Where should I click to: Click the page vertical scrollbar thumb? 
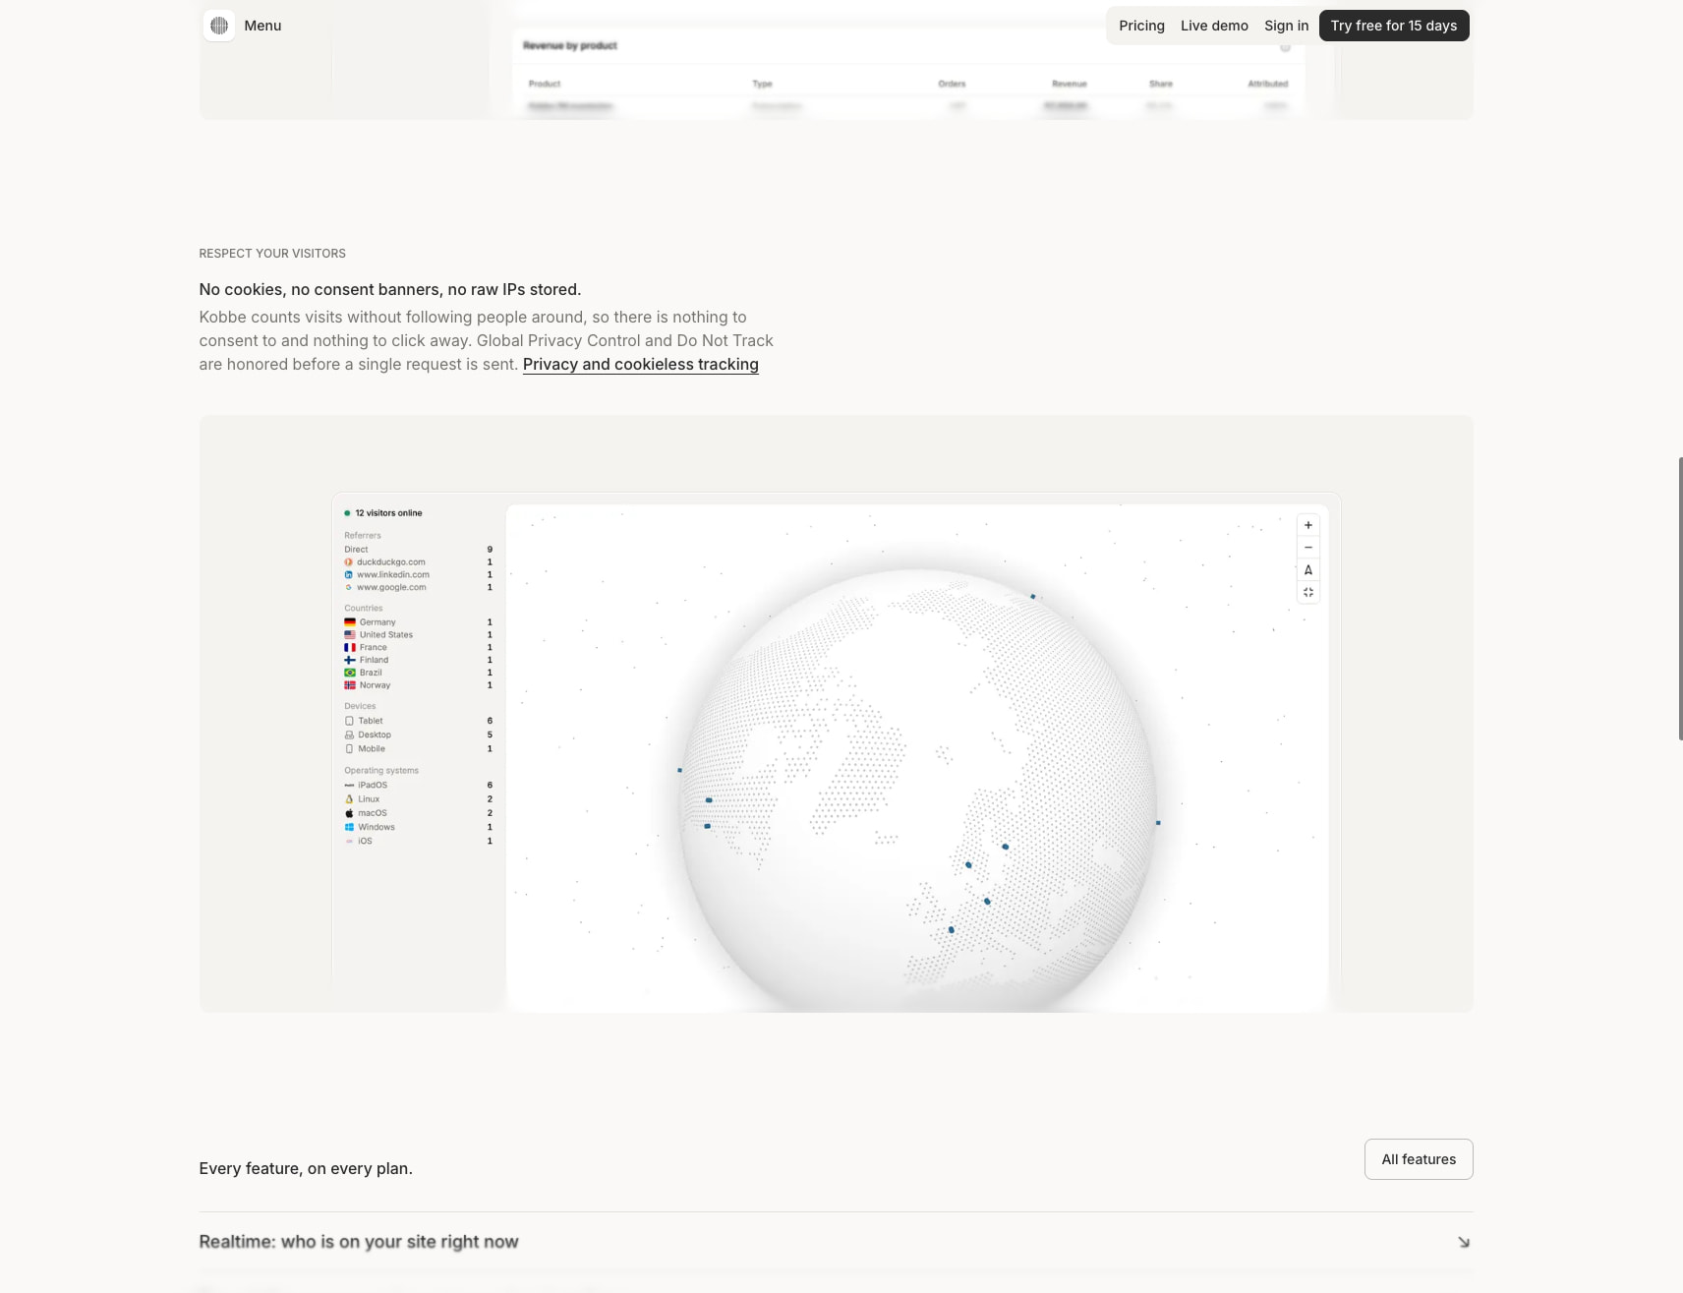1680,599
